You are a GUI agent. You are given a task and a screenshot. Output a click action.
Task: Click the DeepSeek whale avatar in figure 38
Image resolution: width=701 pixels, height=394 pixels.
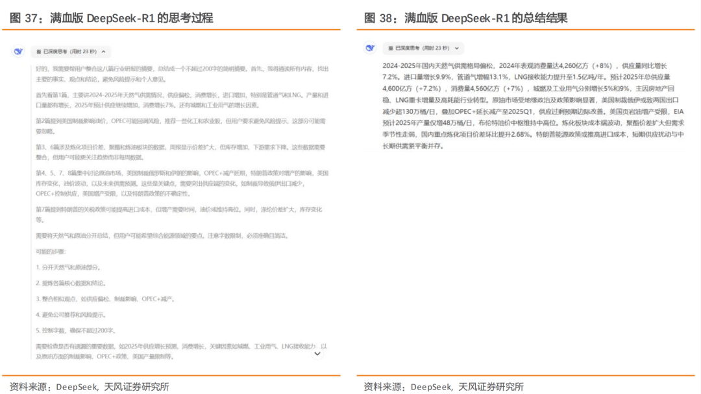tap(370, 48)
